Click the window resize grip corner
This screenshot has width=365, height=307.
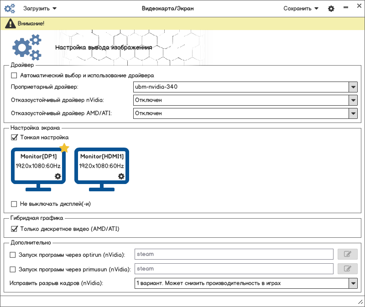pyautogui.click(x=360, y=302)
